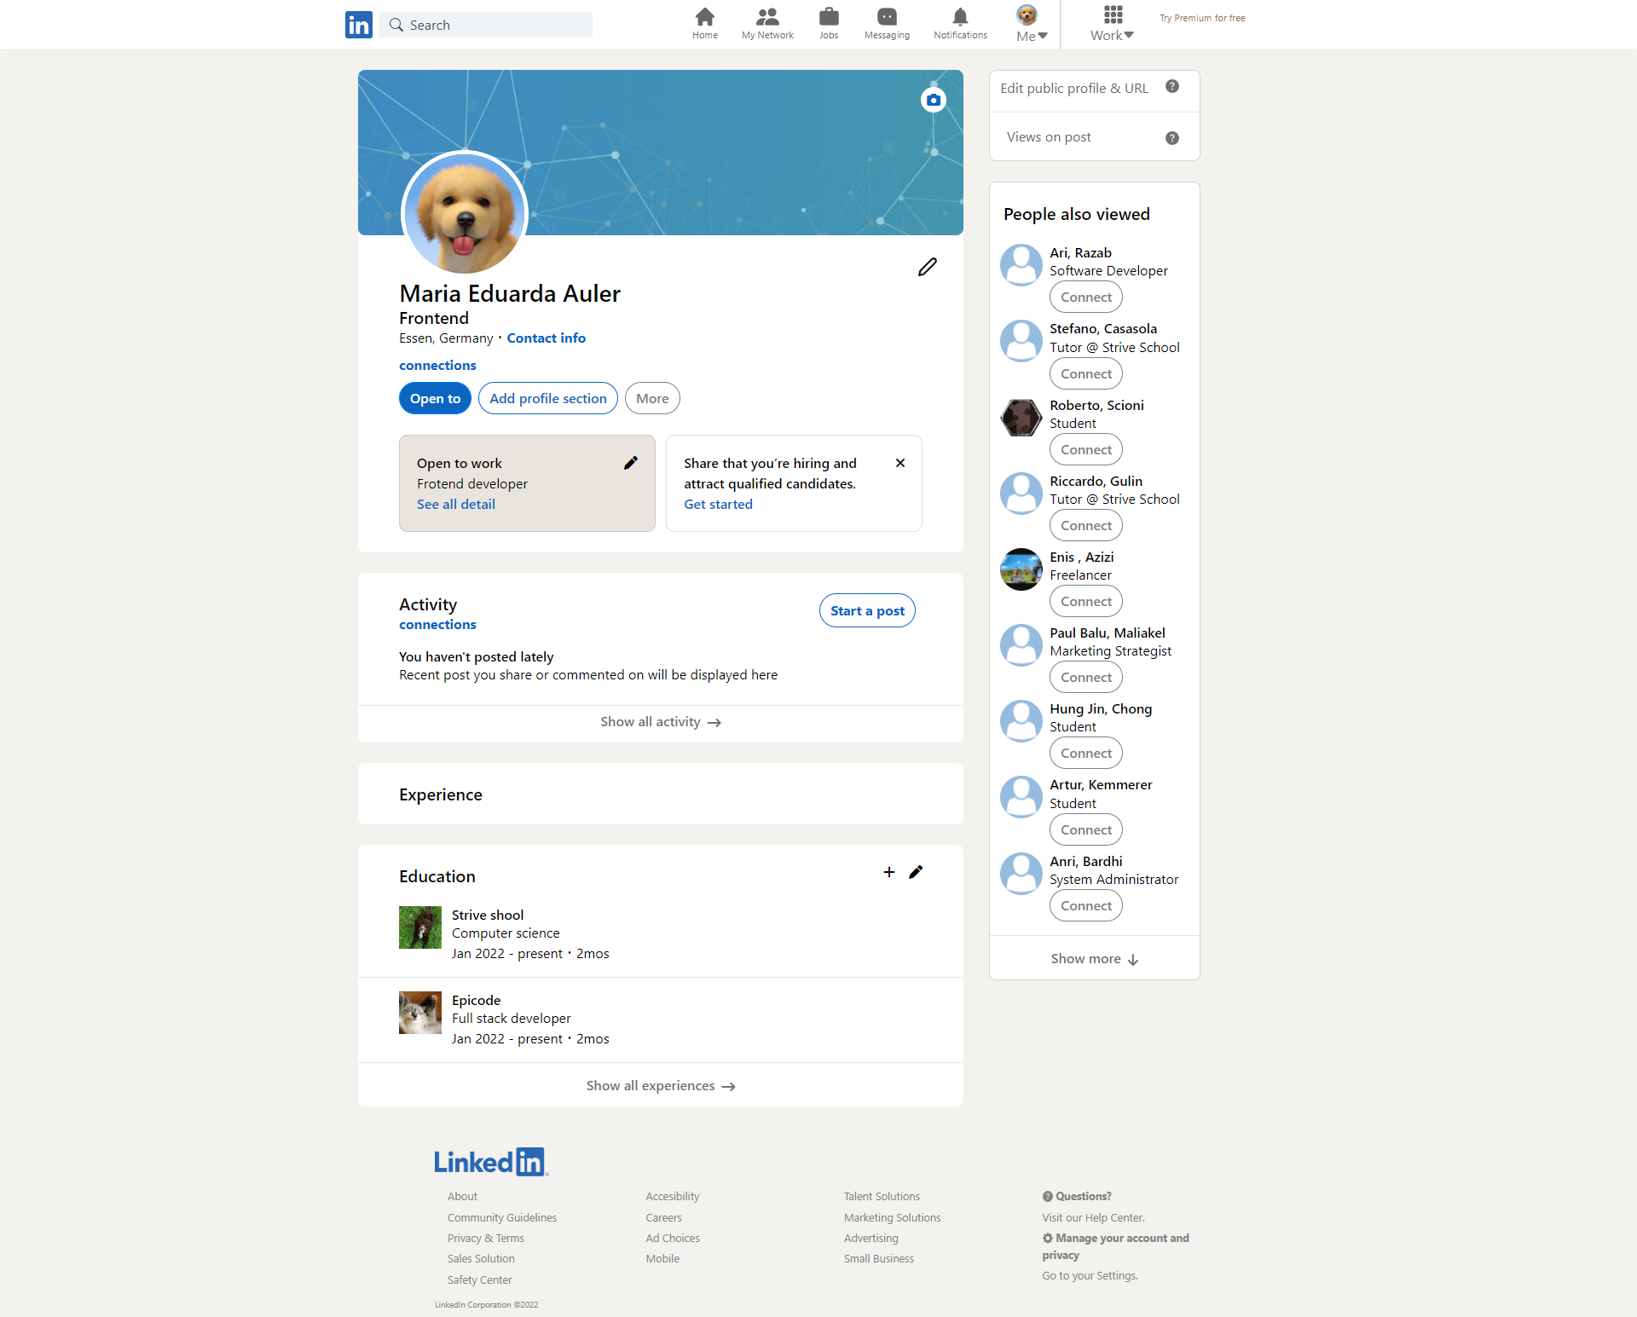This screenshot has height=1317, width=1637.
Task: Click the profile edit pencil icon
Action: pyautogui.click(x=927, y=267)
